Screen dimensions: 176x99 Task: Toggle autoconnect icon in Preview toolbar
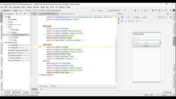(129, 21)
